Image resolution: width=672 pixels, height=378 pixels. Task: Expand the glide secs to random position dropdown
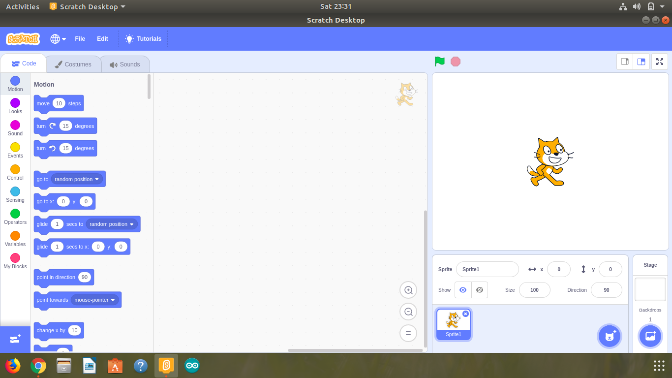[112, 224]
